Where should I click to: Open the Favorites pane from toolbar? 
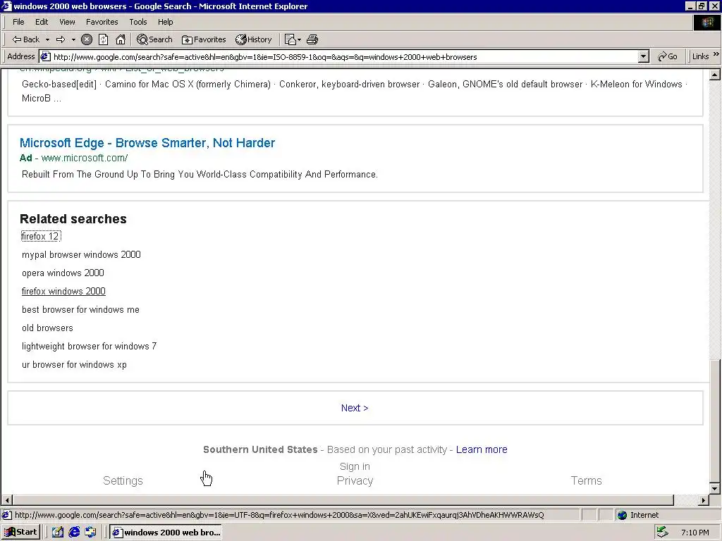[204, 39]
